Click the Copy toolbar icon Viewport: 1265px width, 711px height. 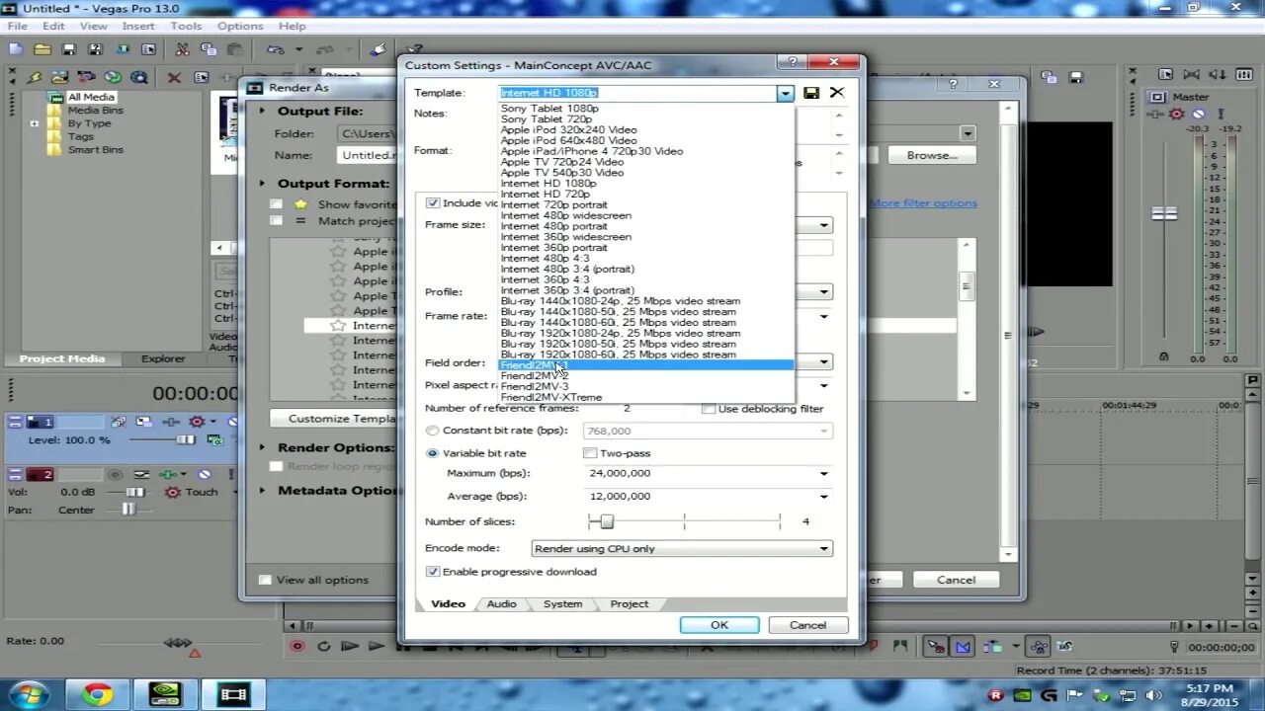(207, 49)
